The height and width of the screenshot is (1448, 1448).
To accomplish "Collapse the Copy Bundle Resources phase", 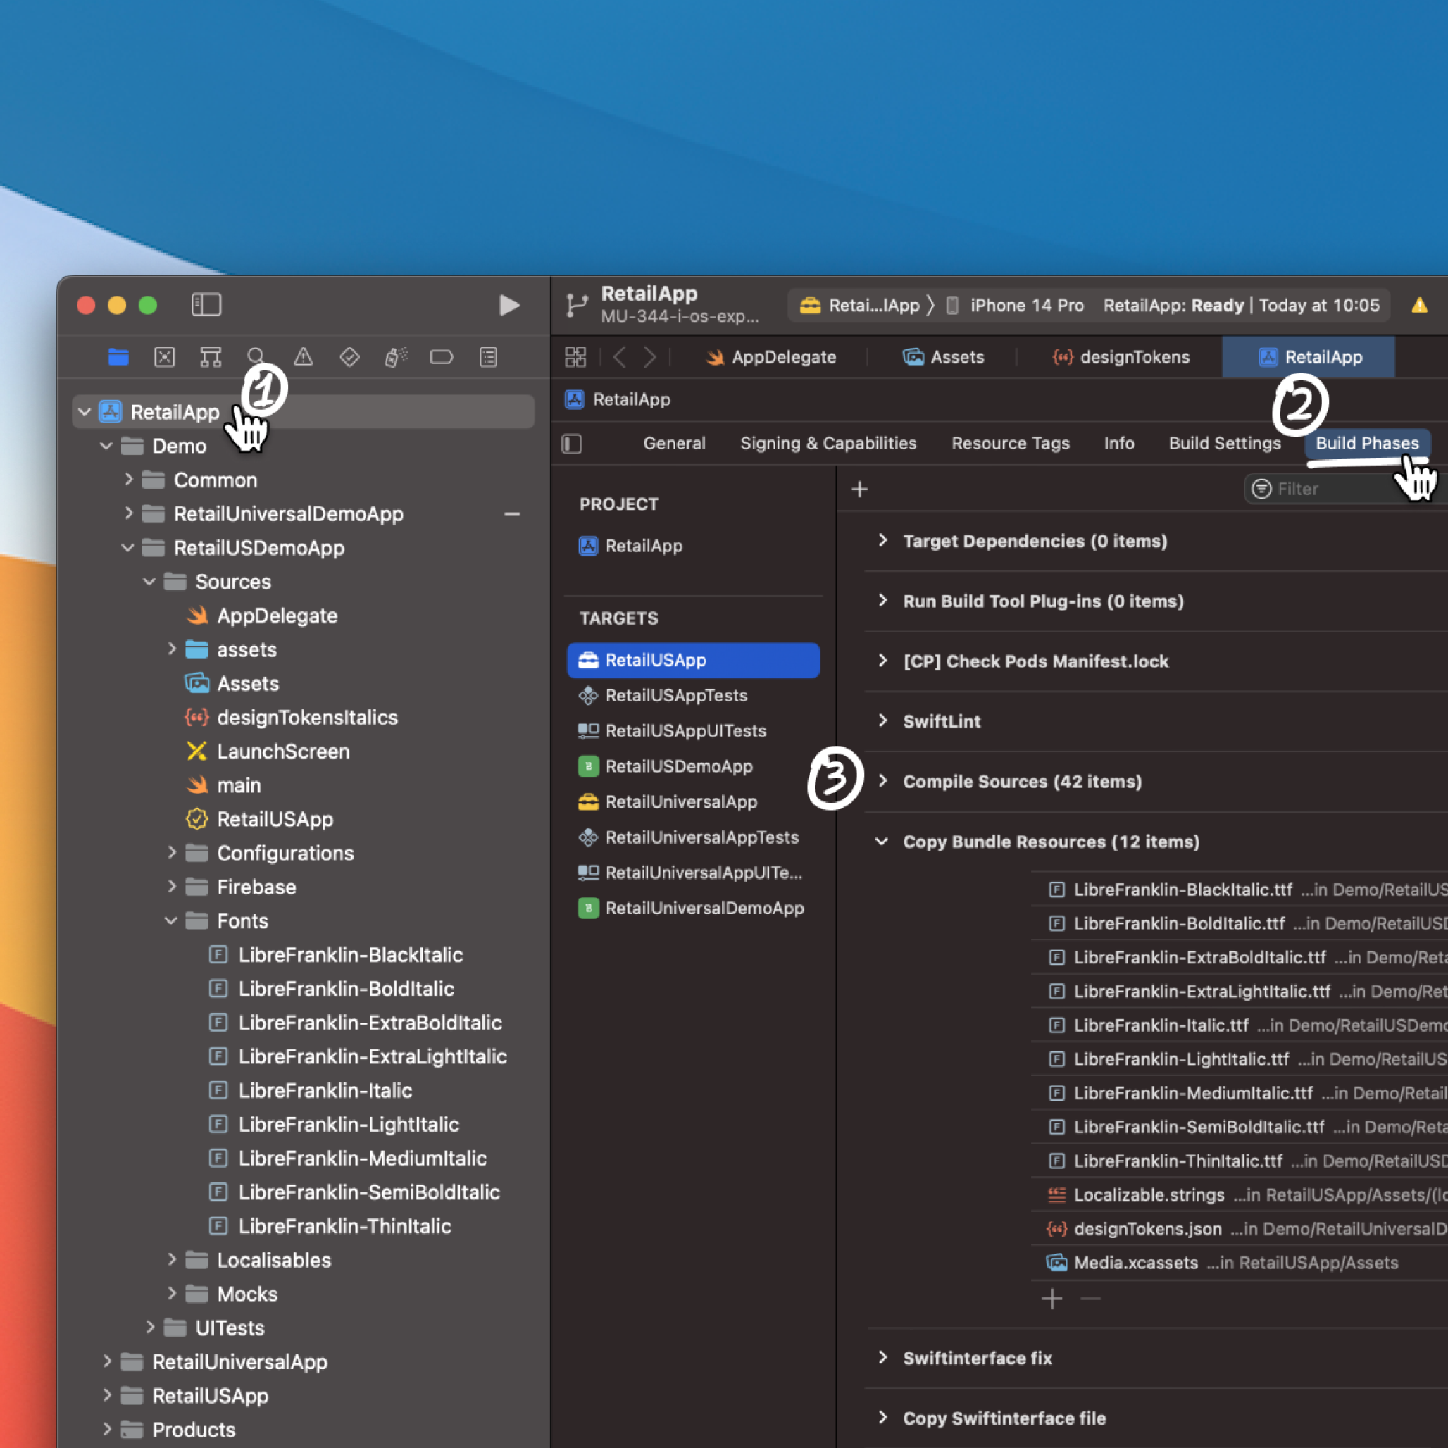I will [x=882, y=841].
